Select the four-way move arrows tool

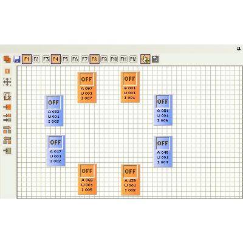pos(7,82)
